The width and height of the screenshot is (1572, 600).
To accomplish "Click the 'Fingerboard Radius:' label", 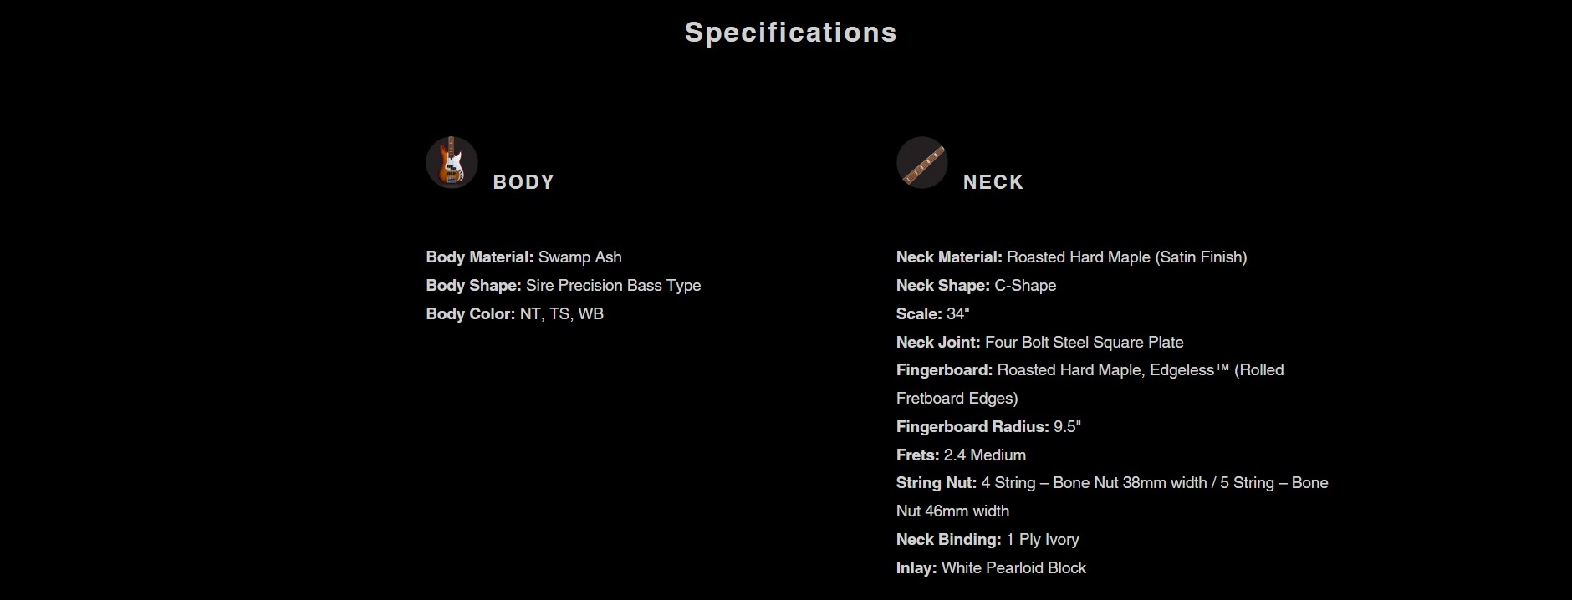I will coord(972,427).
